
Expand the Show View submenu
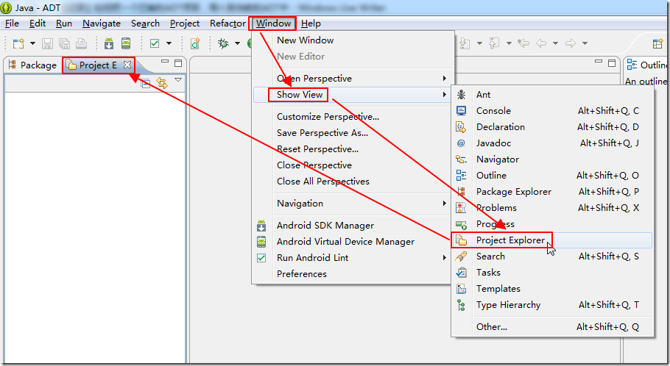(x=352, y=95)
